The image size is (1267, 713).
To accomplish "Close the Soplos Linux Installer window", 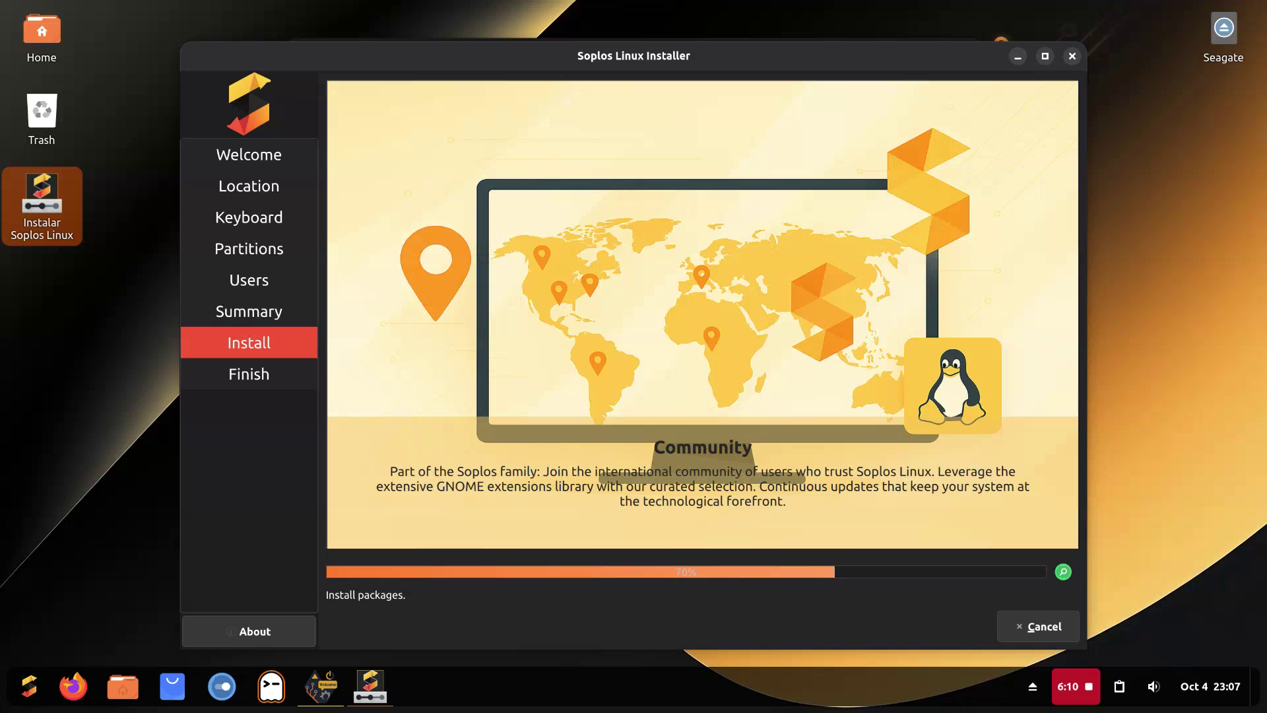I will click(1072, 56).
